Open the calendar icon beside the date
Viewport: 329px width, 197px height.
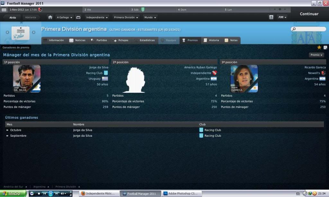(4, 10)
